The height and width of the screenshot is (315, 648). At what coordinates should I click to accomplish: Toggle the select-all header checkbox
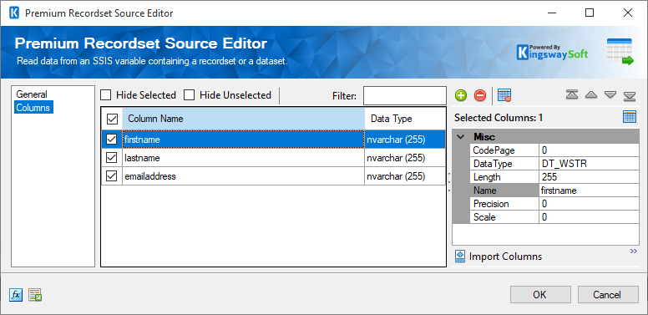(x=112, y=119)
